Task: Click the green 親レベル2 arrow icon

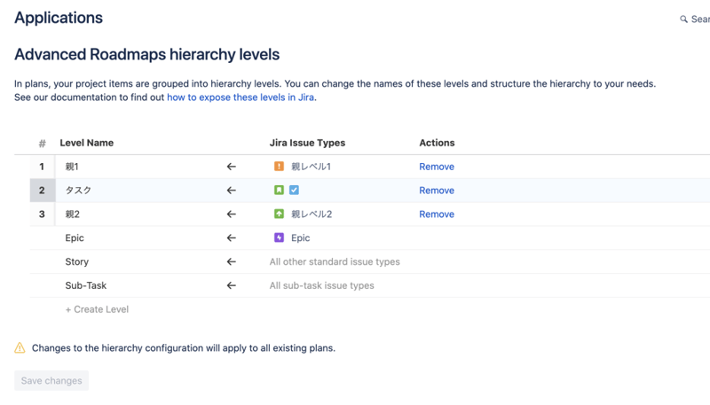Action: (x=279, y=214)
